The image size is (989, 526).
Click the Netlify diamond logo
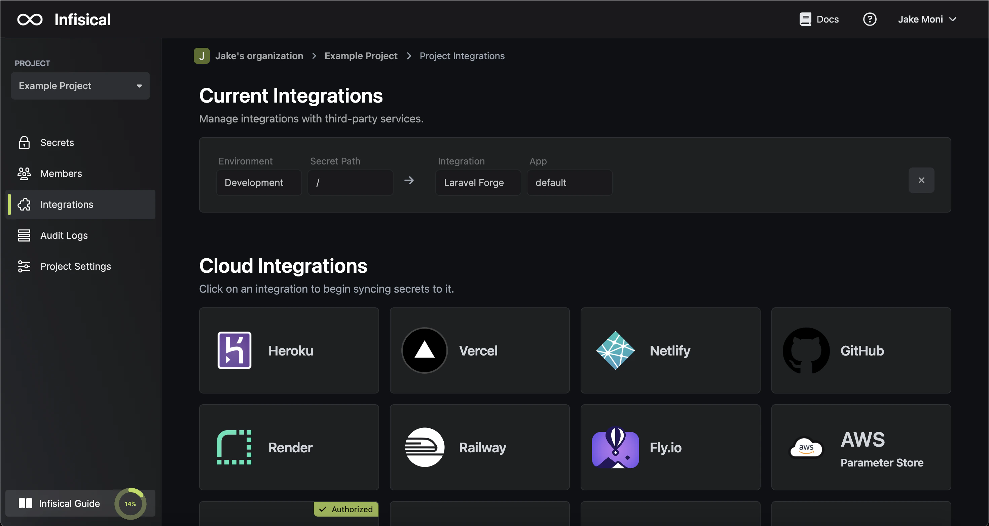pyautogui.click(x=616, y=350)
